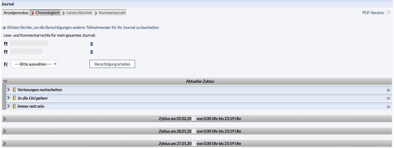The width and height of the screenshot is (394, 148).
Task: Click the Berechtigung erteilen button
Action: click(112, 64)
